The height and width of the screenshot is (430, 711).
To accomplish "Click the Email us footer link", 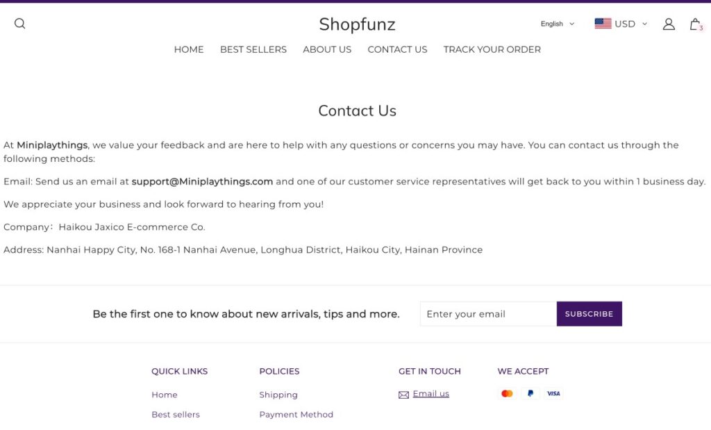I will coord(430,394).
